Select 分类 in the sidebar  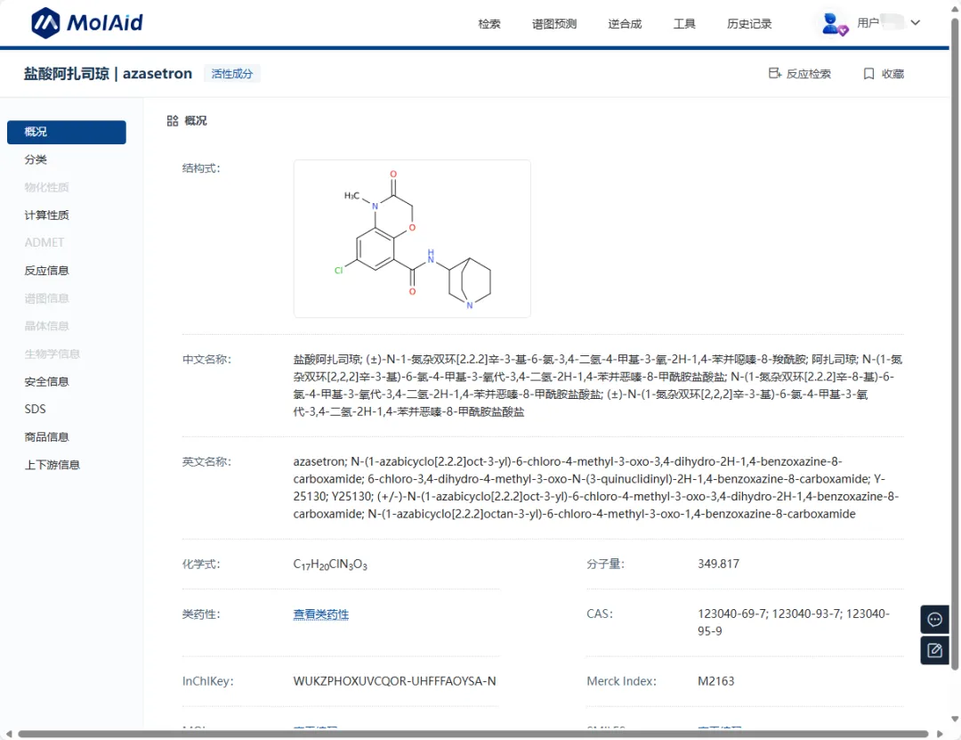tap(36, 159)
